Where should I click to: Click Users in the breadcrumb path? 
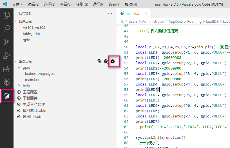133,22
